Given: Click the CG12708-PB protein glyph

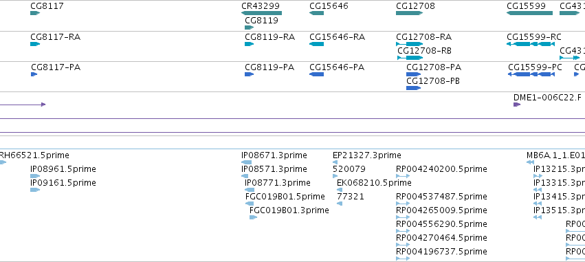Looking at the screenshot, I should 414,88.
